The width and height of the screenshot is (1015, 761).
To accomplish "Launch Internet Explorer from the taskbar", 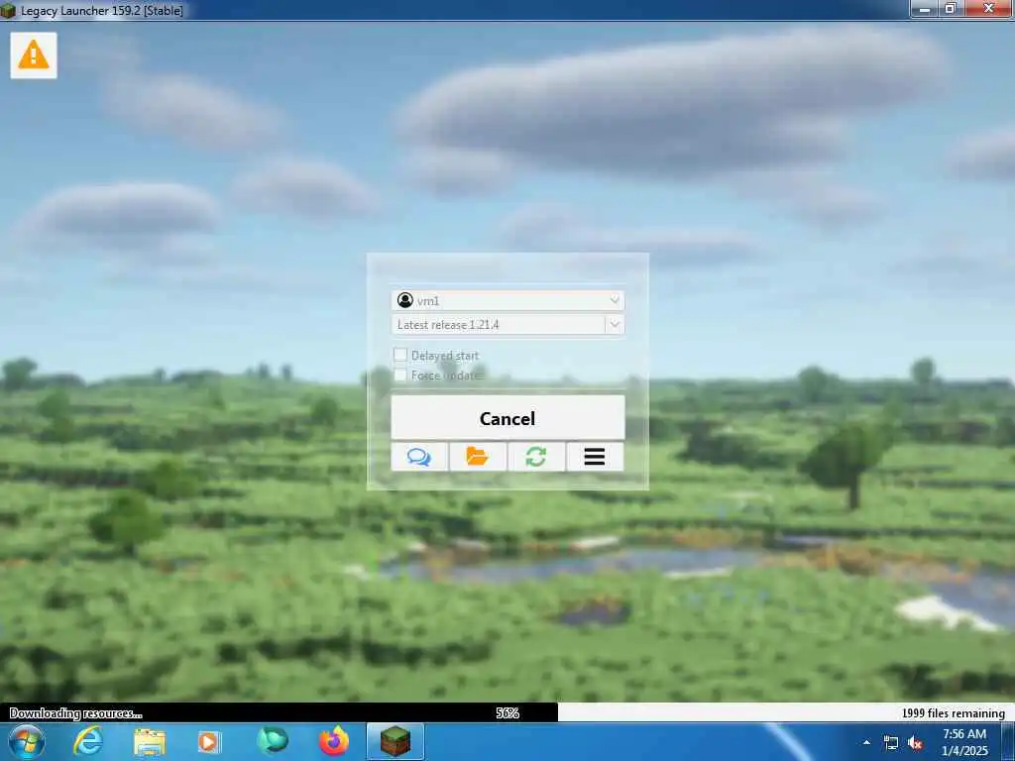I will (88, 741).
